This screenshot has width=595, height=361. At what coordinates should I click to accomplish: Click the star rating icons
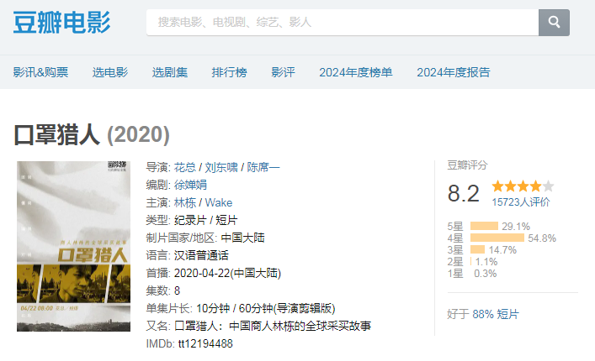coord(523,186)
